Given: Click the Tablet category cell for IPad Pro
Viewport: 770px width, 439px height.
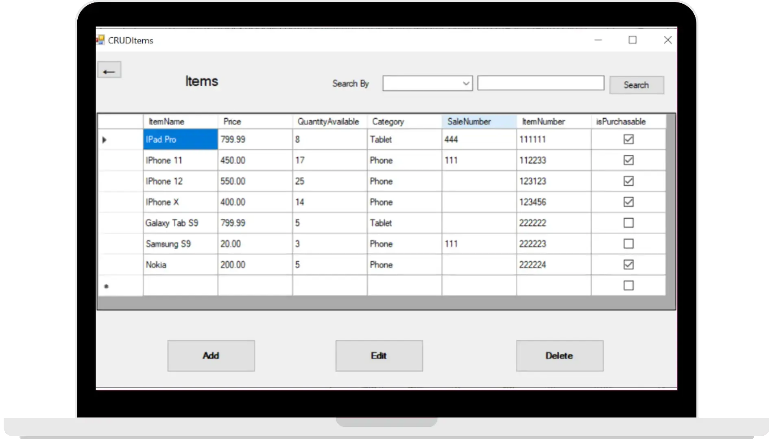Looking at the screenshot, I should [x=405, y=139].
